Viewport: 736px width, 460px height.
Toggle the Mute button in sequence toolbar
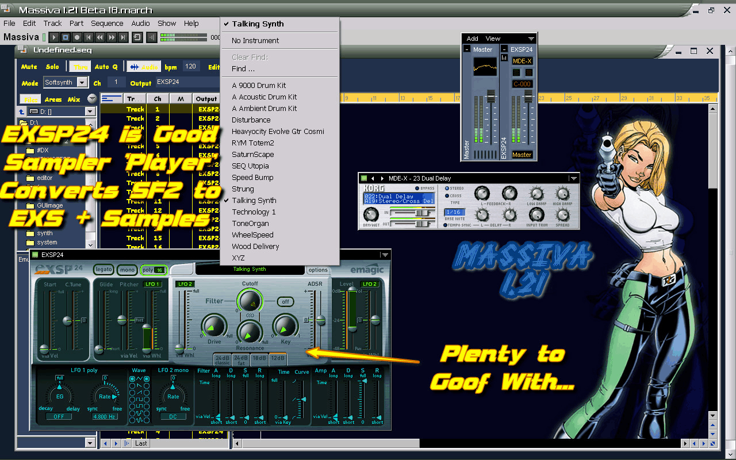(x=29, y=67)
